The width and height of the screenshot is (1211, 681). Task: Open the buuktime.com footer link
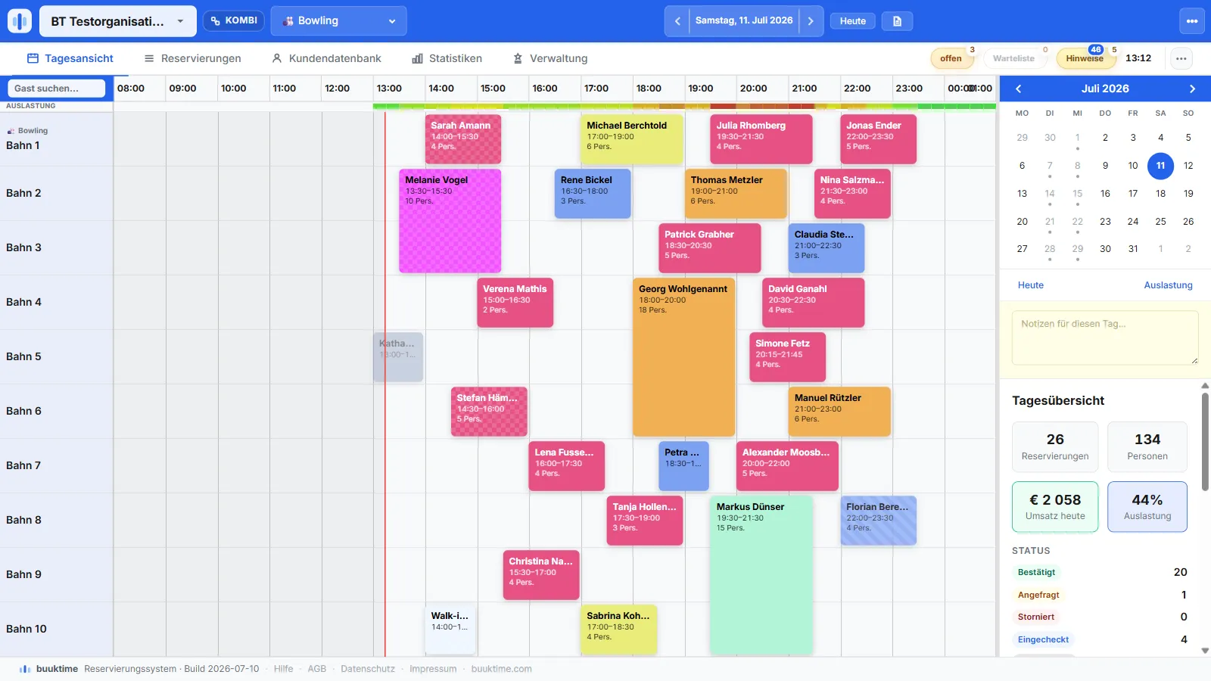click(501, 669)
